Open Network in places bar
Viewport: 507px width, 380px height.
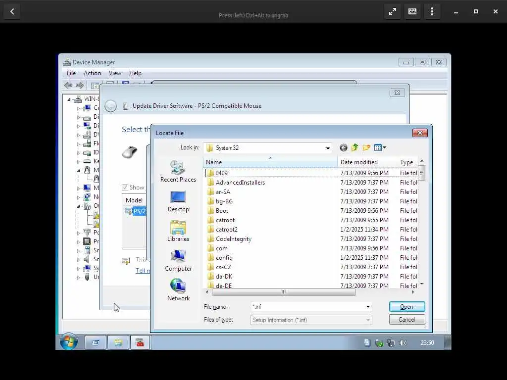[178, 290]
